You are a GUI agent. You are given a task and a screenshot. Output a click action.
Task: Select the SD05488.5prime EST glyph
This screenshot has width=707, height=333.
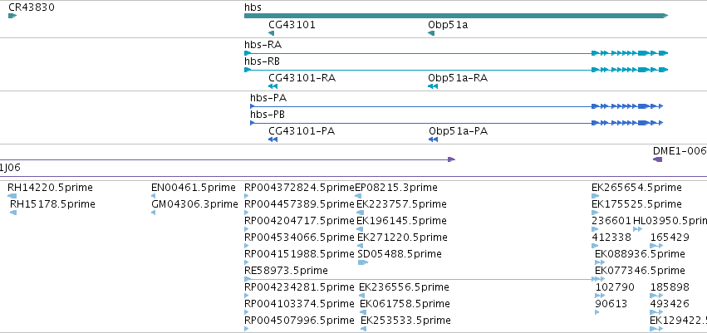coord(363,262)
